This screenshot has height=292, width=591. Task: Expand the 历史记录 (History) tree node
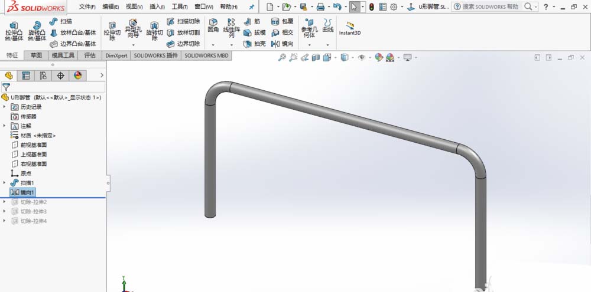5,107
